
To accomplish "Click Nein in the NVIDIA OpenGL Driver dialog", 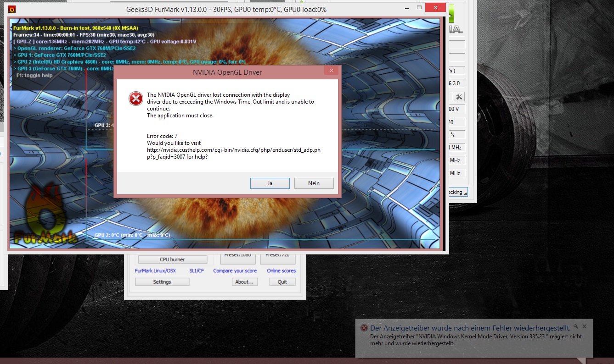I will pyautogui.click(x=314, y=183).
